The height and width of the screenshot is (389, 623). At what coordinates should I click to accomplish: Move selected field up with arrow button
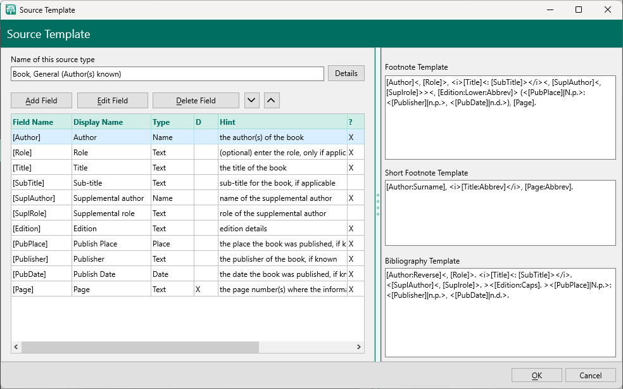[272, 100]
